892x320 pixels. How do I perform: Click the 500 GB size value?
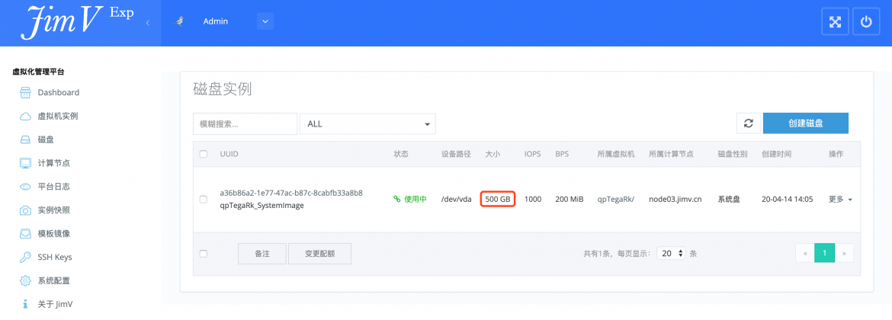(x=498, y=200)
